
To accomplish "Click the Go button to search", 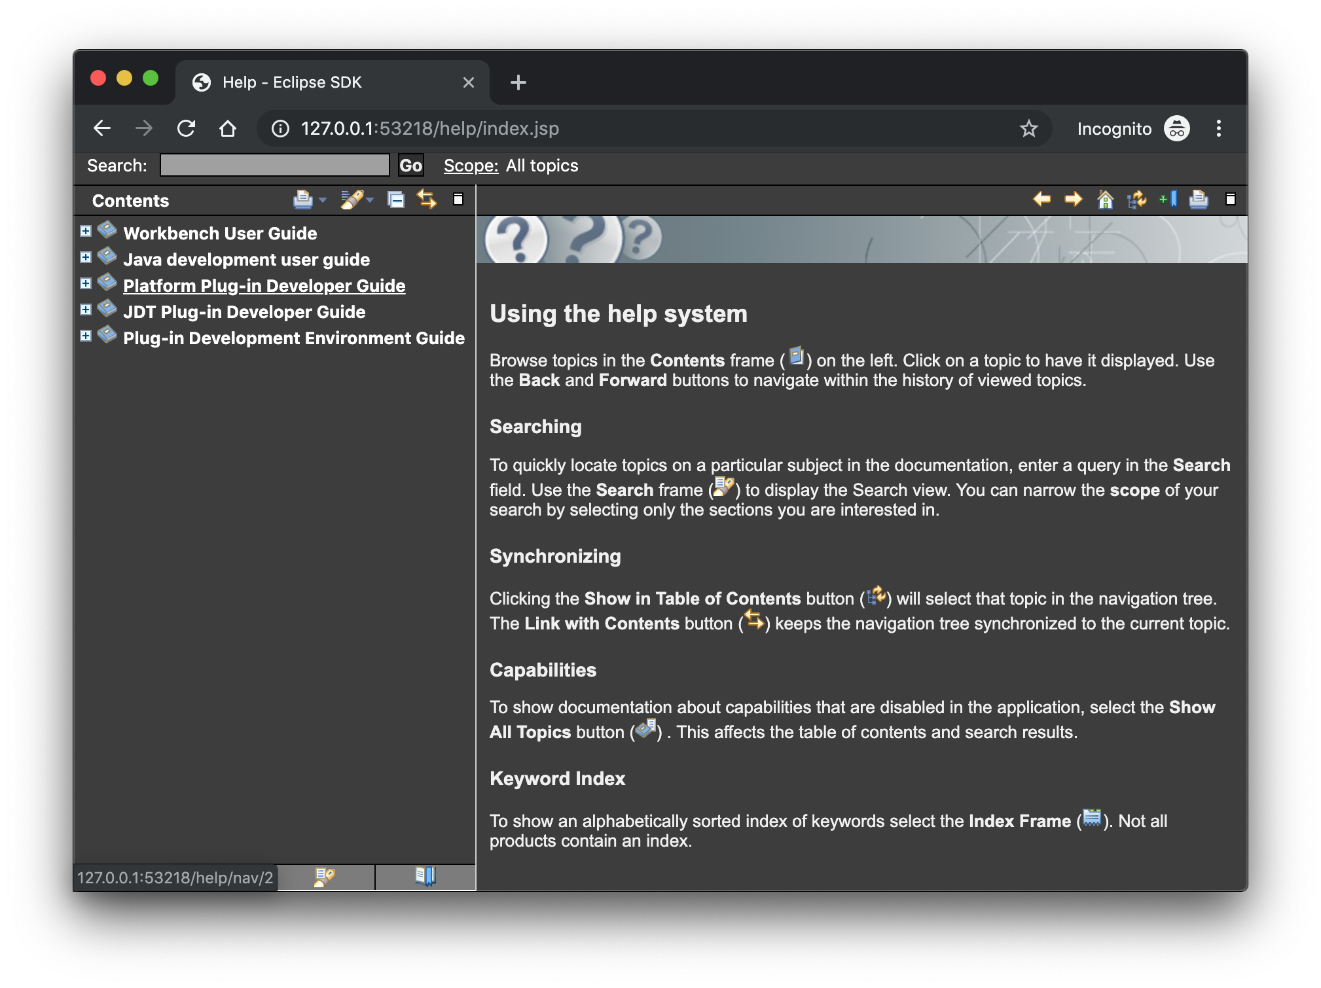I will tap(410, 165).
